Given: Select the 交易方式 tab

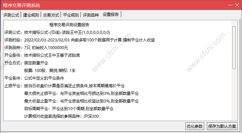Looking at the screenshot, I should 51,15.
